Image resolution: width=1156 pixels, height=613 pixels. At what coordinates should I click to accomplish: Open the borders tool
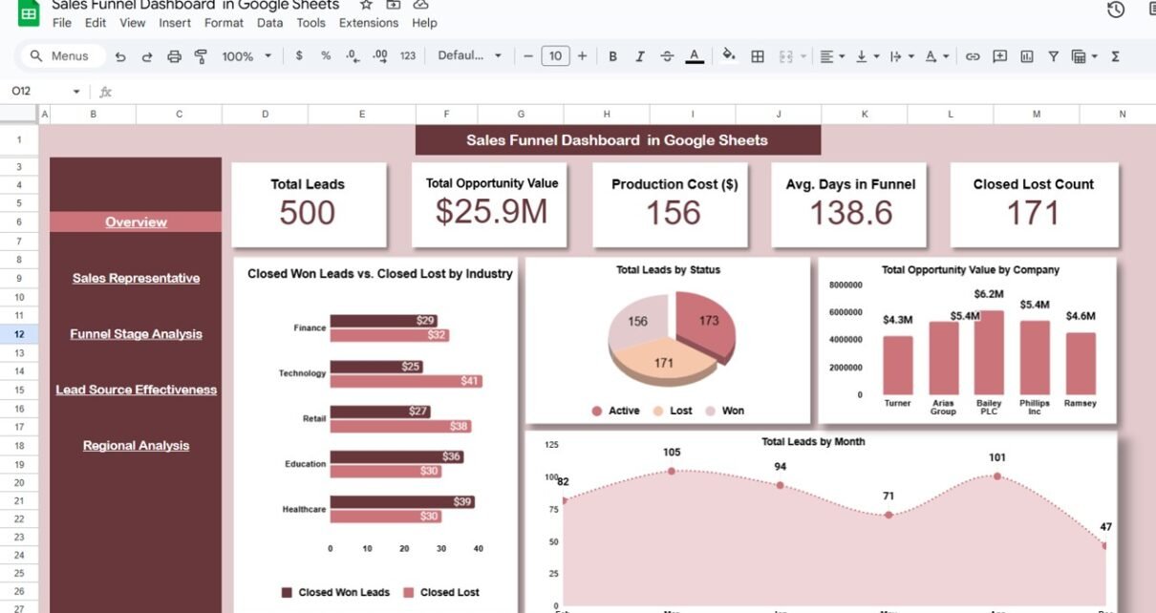[x=758, y=56]
